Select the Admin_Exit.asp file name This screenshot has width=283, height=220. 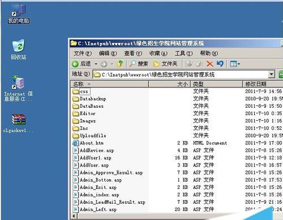(x=98, y=187)
